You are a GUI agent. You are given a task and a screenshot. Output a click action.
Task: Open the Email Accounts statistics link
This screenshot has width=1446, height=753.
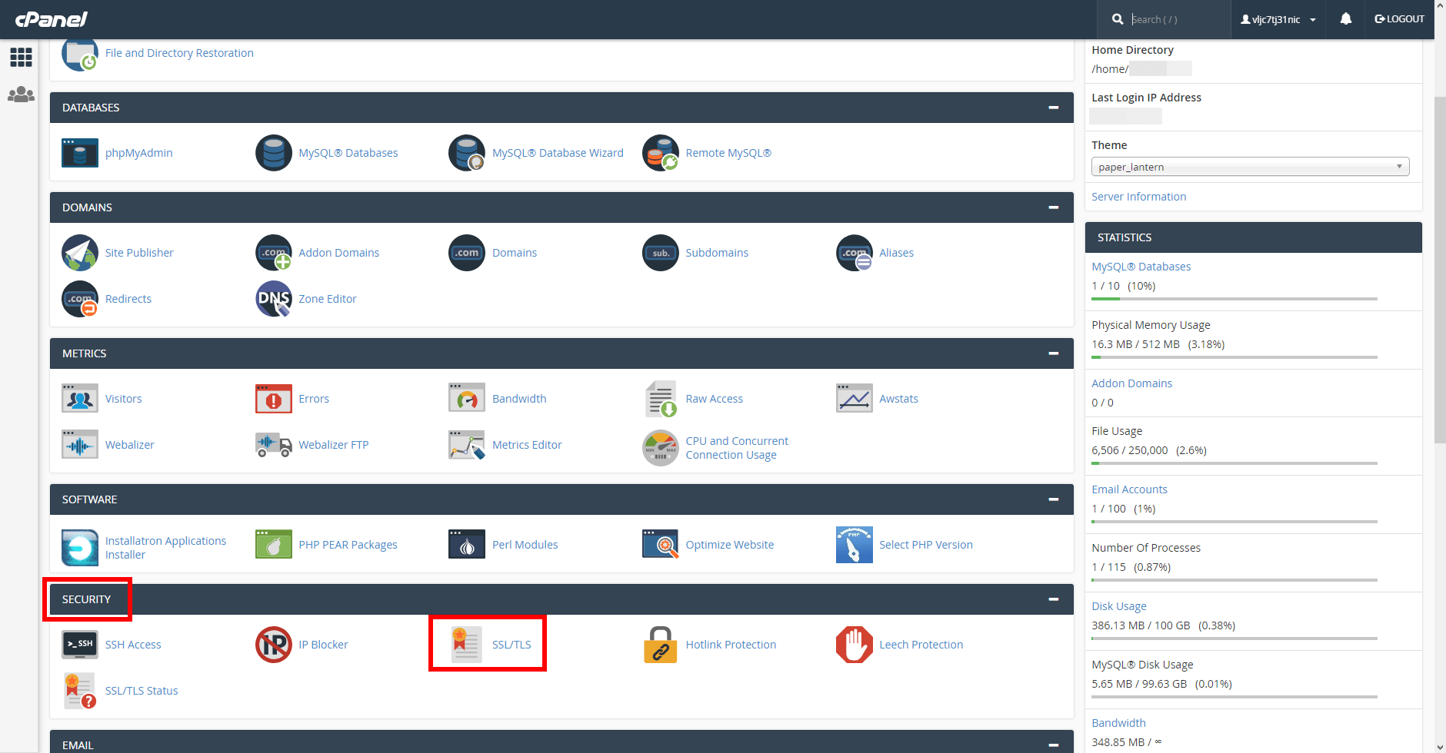tap(1130, 489)
